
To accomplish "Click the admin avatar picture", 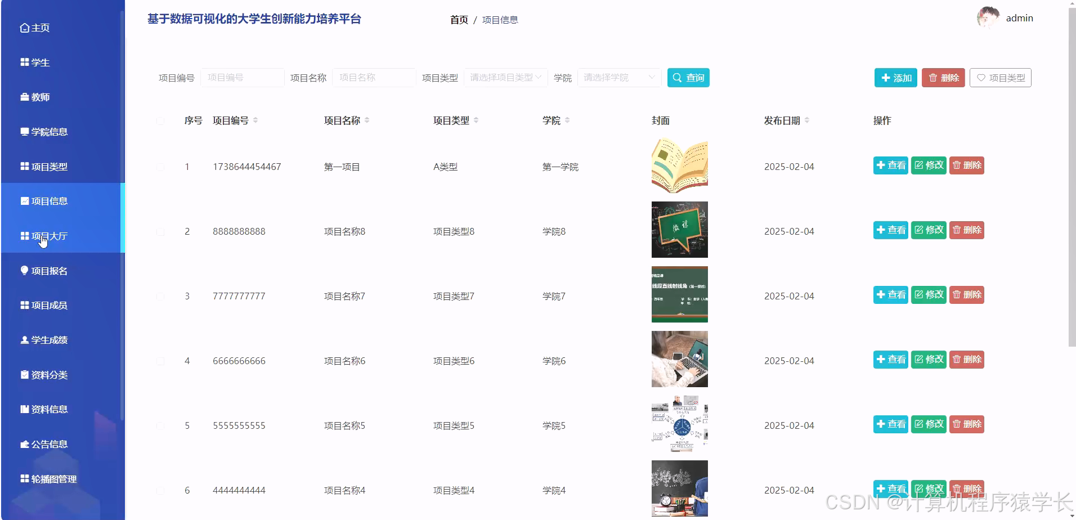I will pos(988,18).
